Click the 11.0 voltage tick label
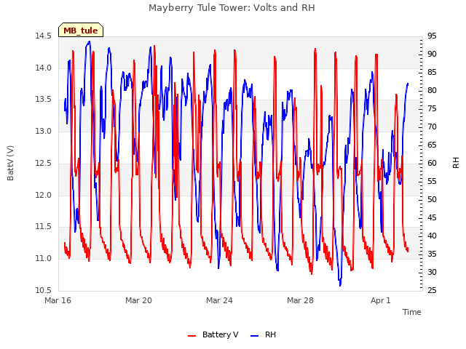 [x=44, y=258]
